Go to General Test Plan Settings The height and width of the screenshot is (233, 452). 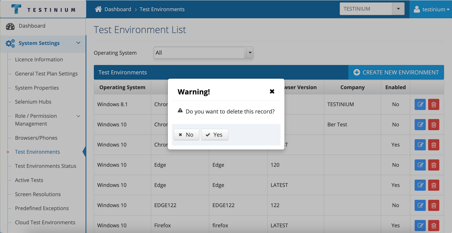[x=46, y=74]
